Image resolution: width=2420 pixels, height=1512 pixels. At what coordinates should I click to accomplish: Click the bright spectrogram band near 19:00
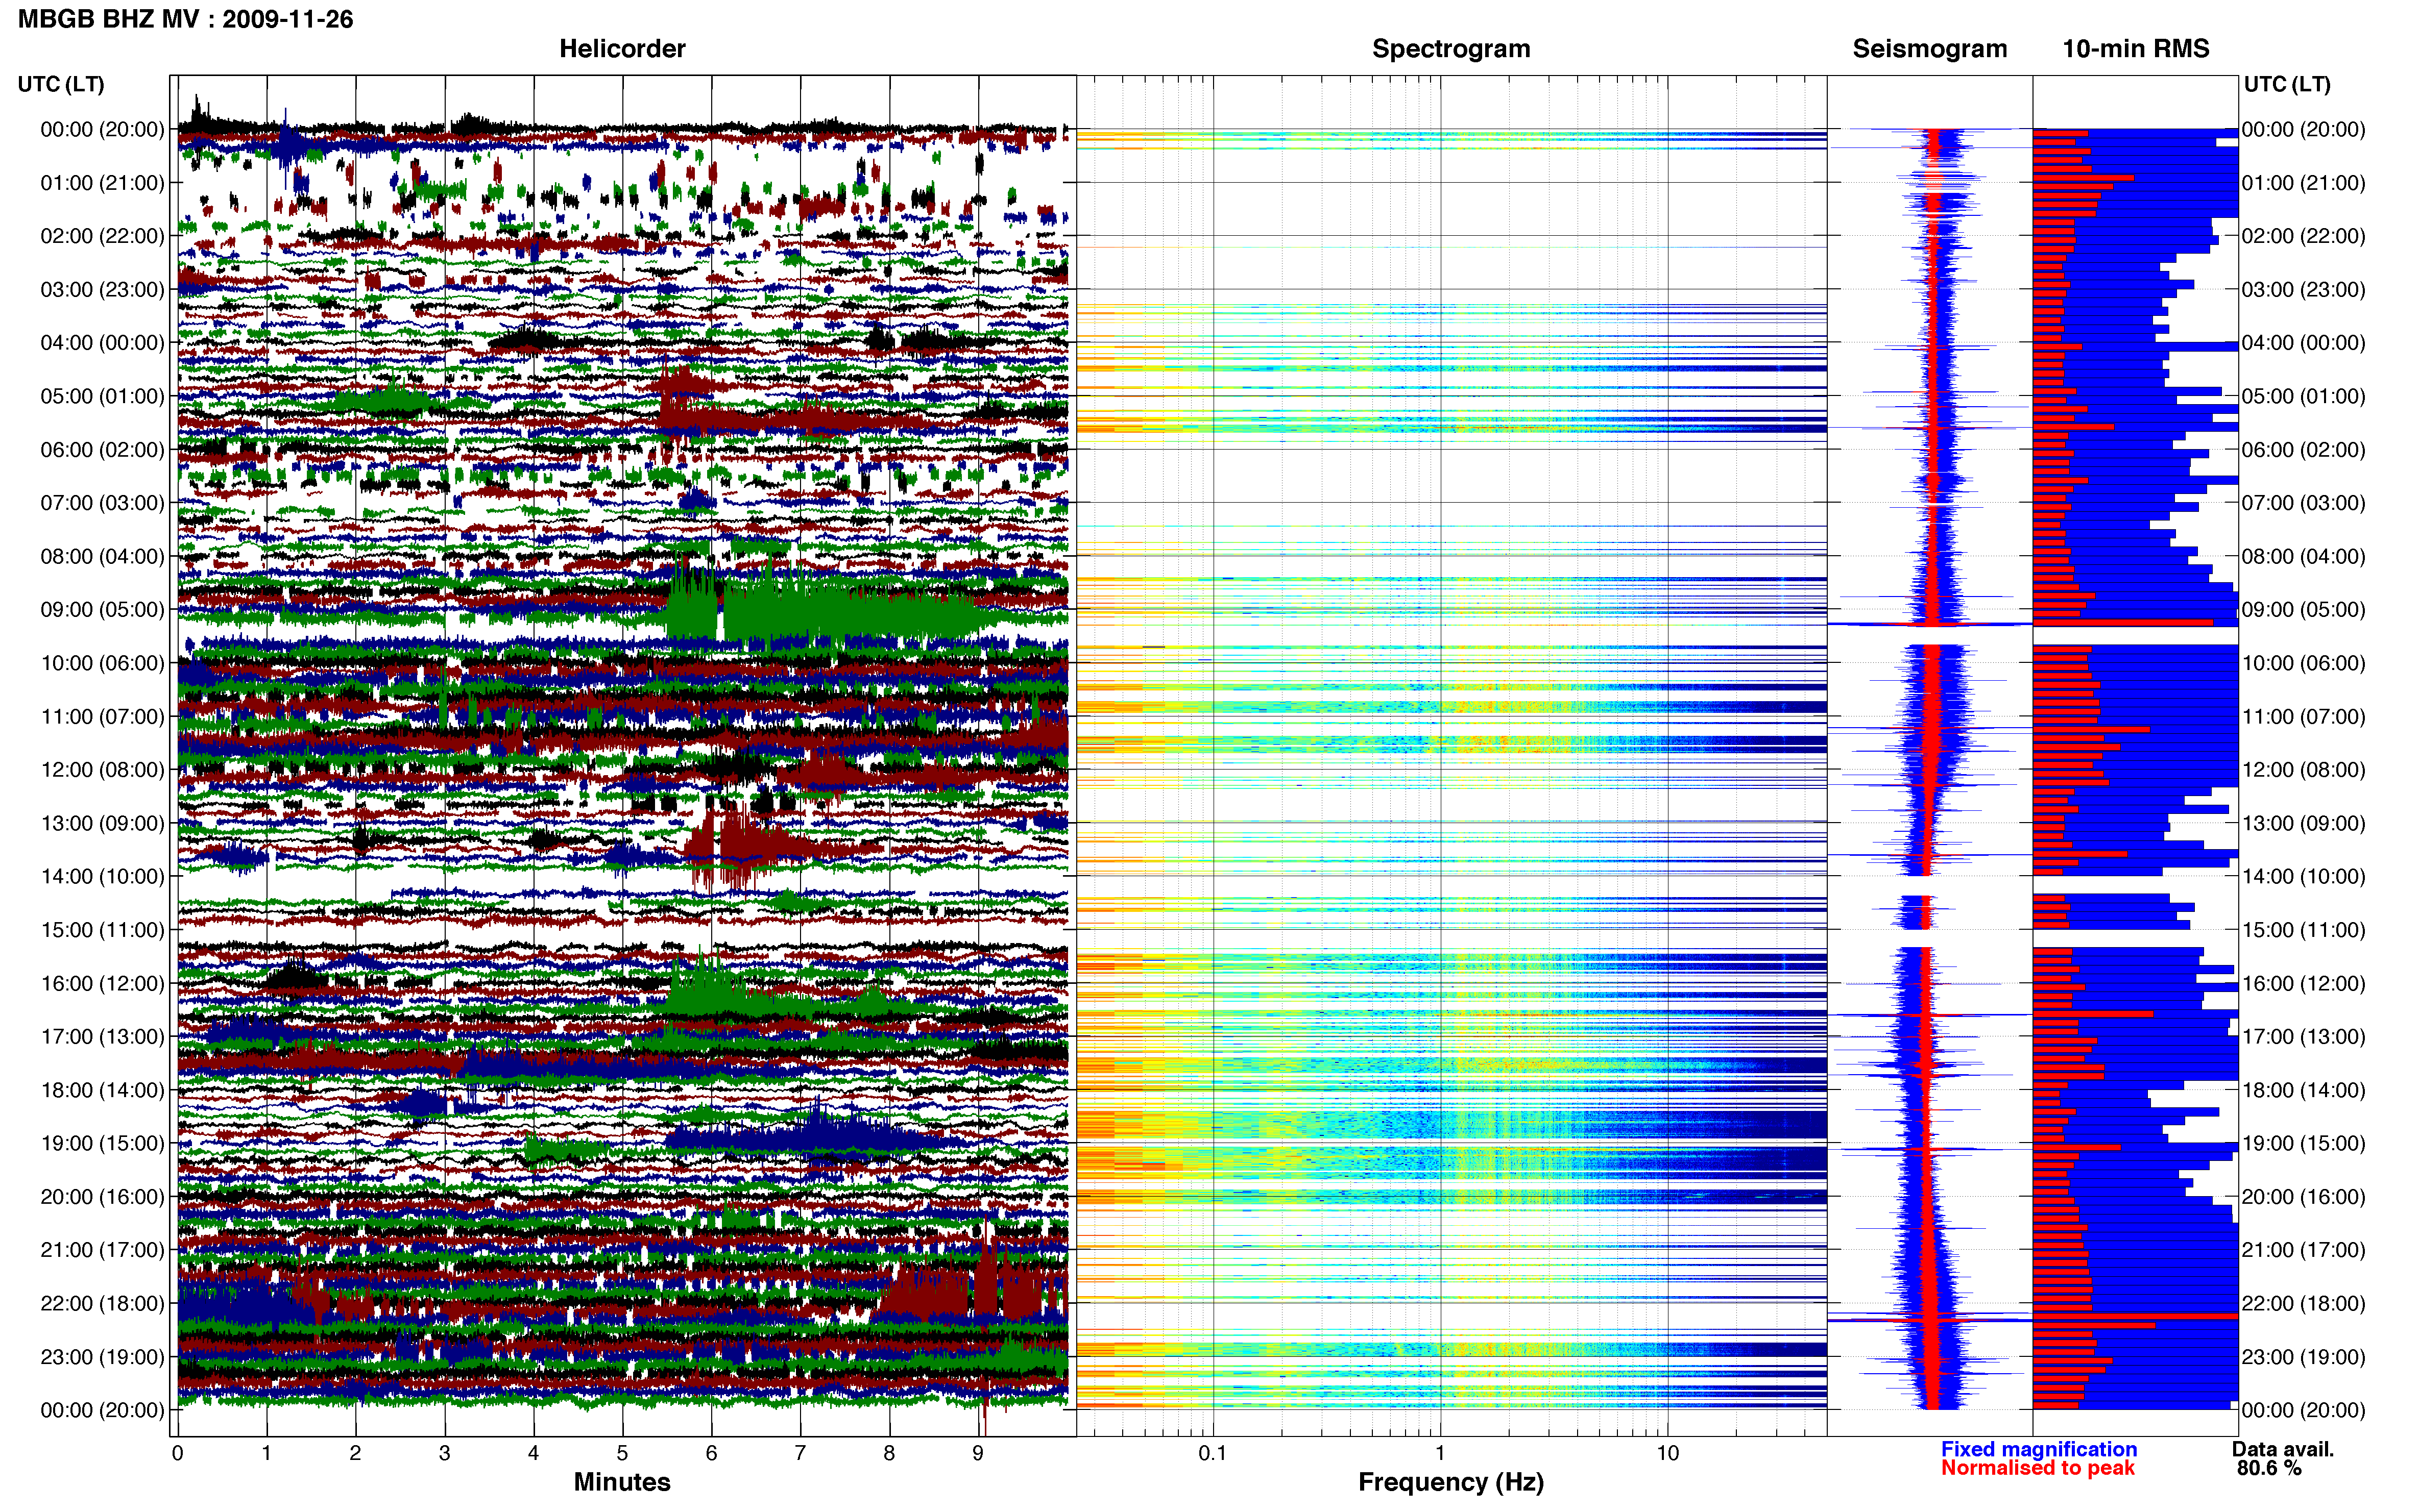(x=1450, y=1125)
